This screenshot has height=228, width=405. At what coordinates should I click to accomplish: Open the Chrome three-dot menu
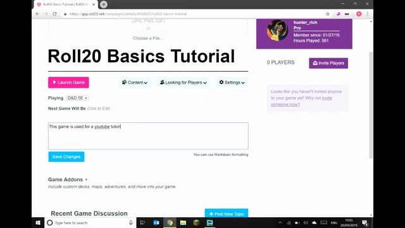tap(367, 14)
